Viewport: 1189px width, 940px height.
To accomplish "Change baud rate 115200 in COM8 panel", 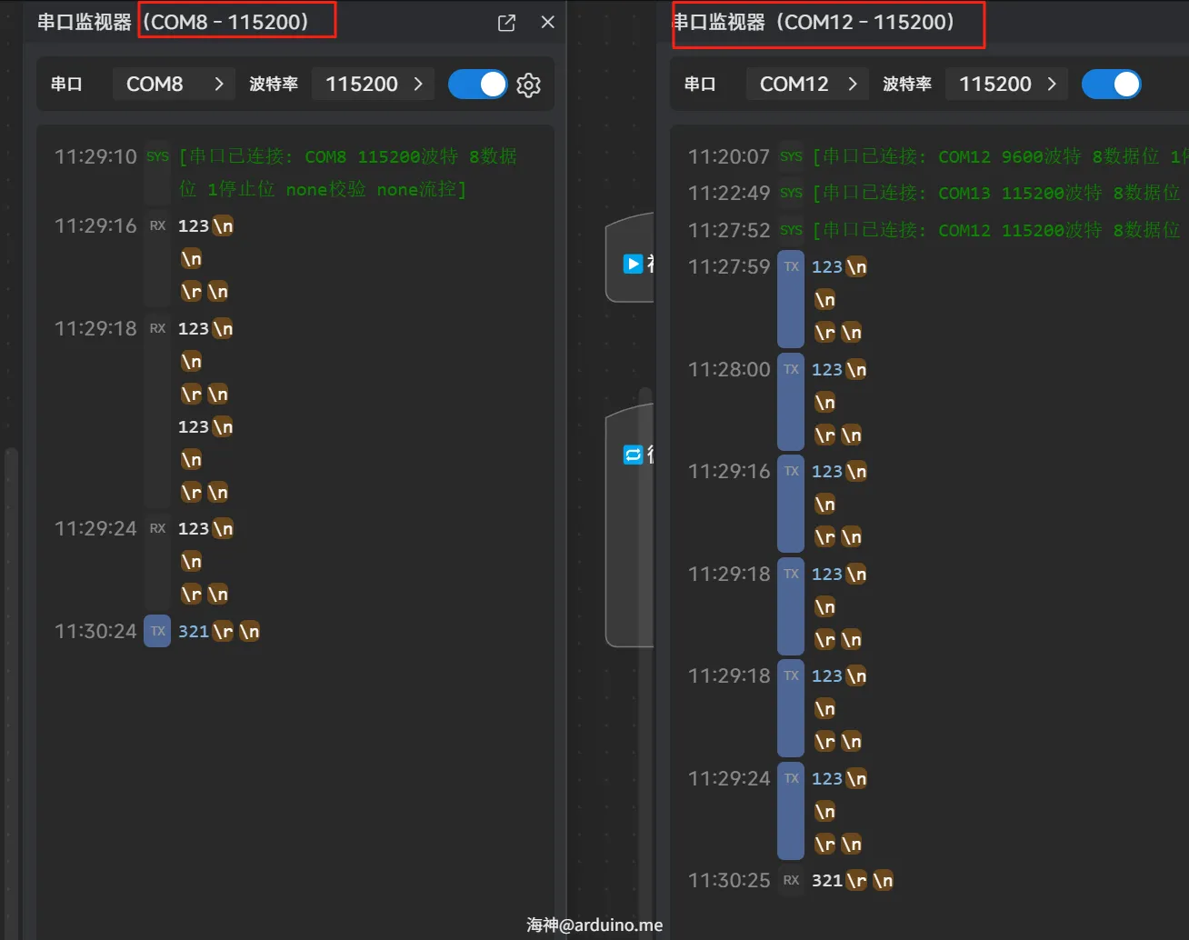I will (374, 85).
